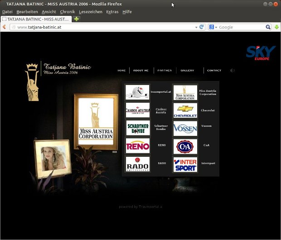Viewport: 281px width, 240px height.
Task: Click the Schartner Bombe logo
Action: 138,128
